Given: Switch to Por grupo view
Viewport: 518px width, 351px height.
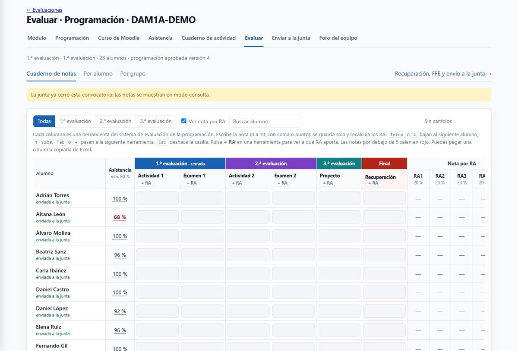Looking at the screenshot, I should tap(133, 74).
